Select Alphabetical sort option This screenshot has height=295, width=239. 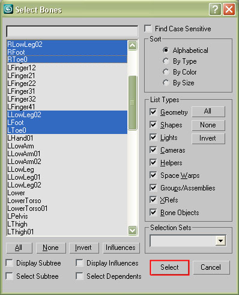(x=166, y=50)
